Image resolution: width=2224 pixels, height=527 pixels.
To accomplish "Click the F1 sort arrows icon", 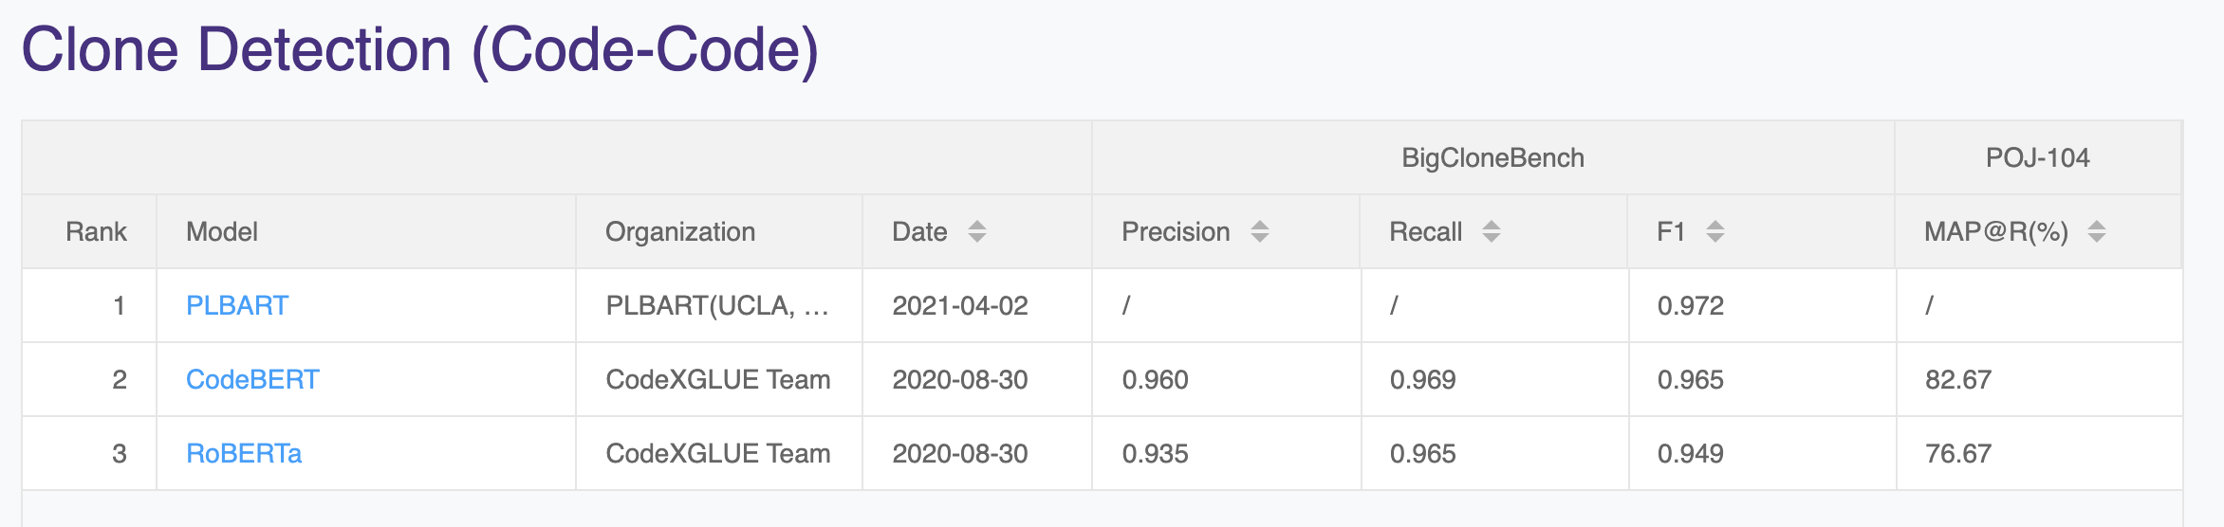I will point(1714,231).
